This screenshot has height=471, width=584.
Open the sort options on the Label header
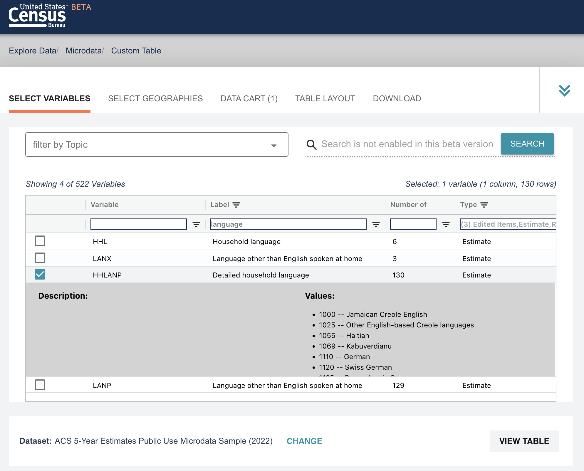click(236, 205)
